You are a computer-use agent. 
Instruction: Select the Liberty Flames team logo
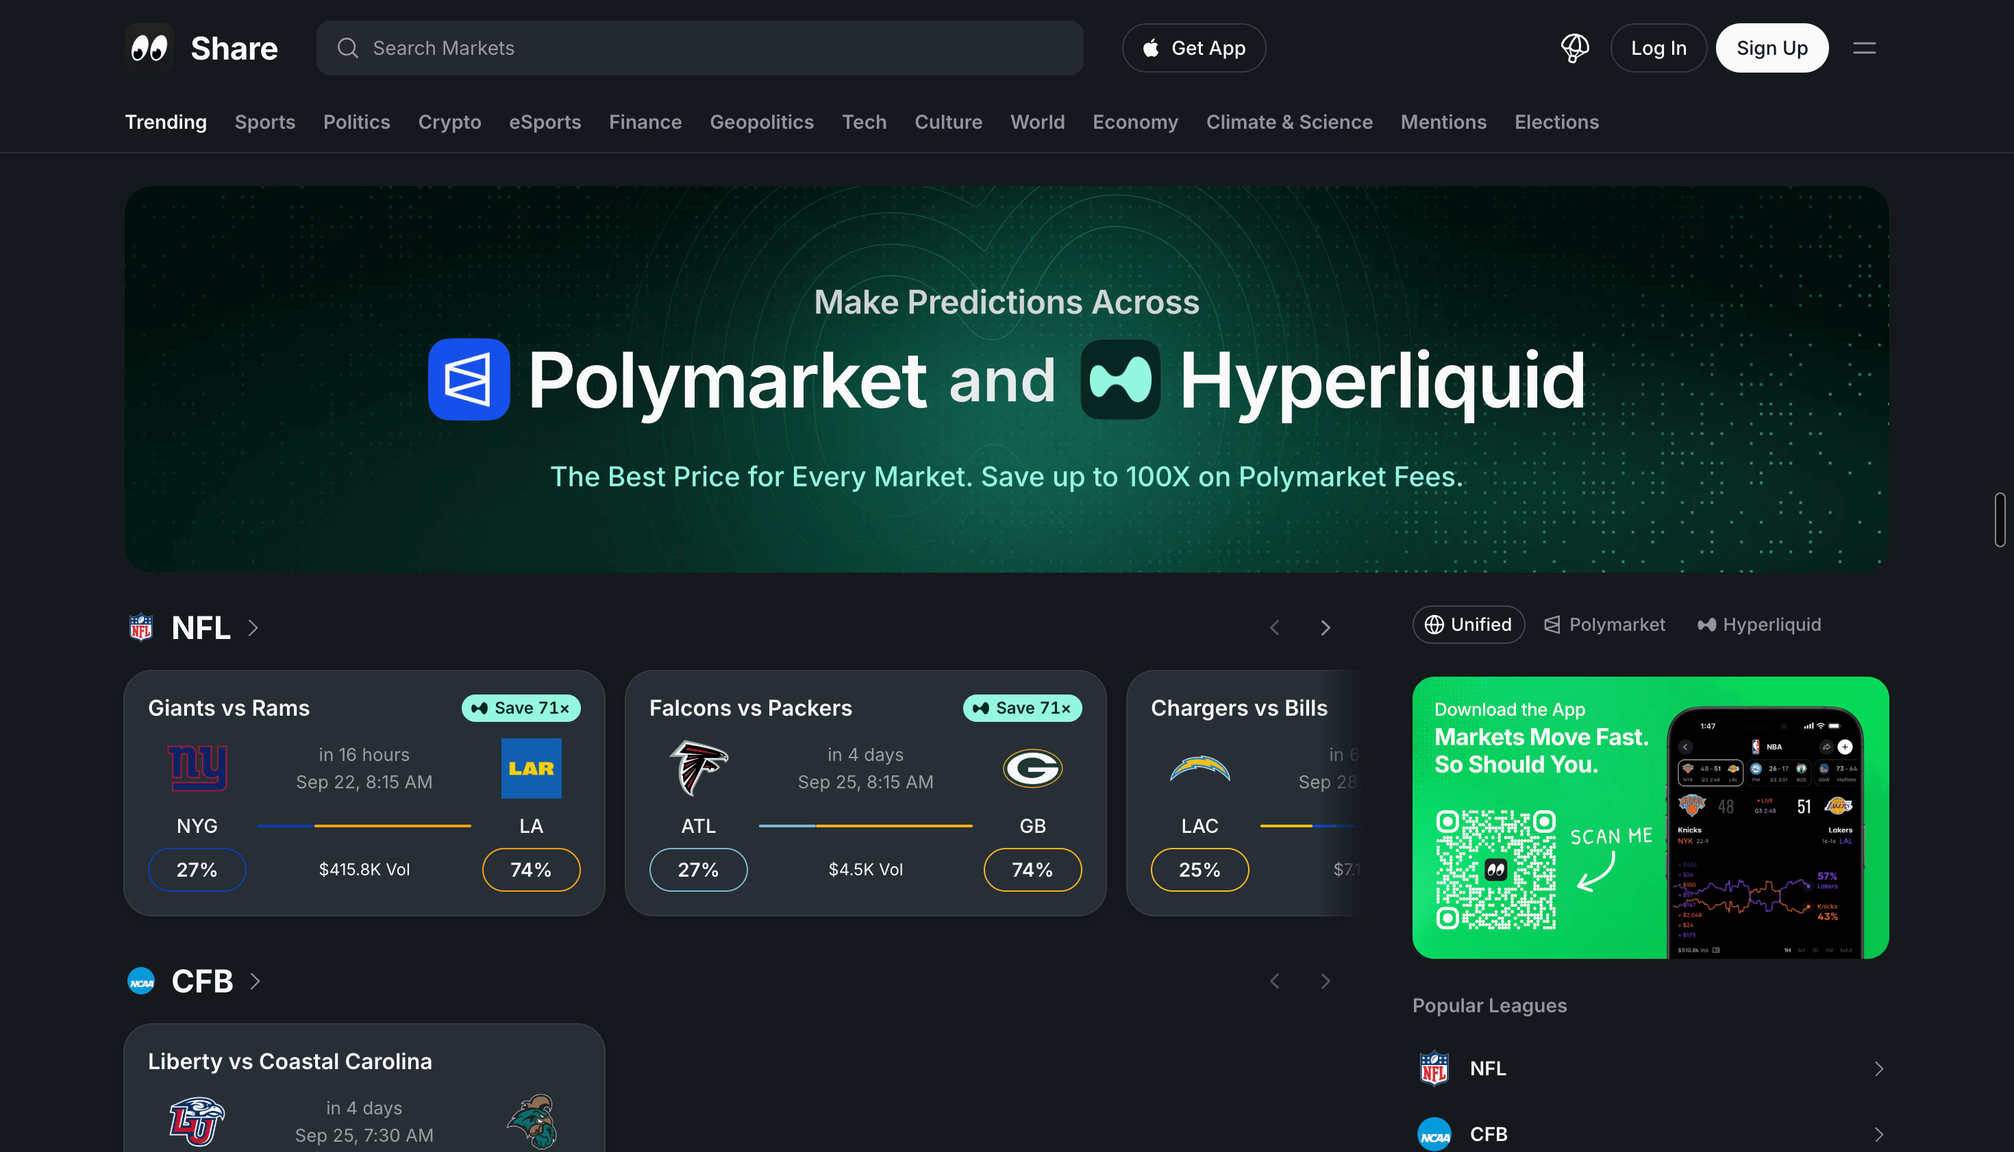click(x=197, y=1121)
